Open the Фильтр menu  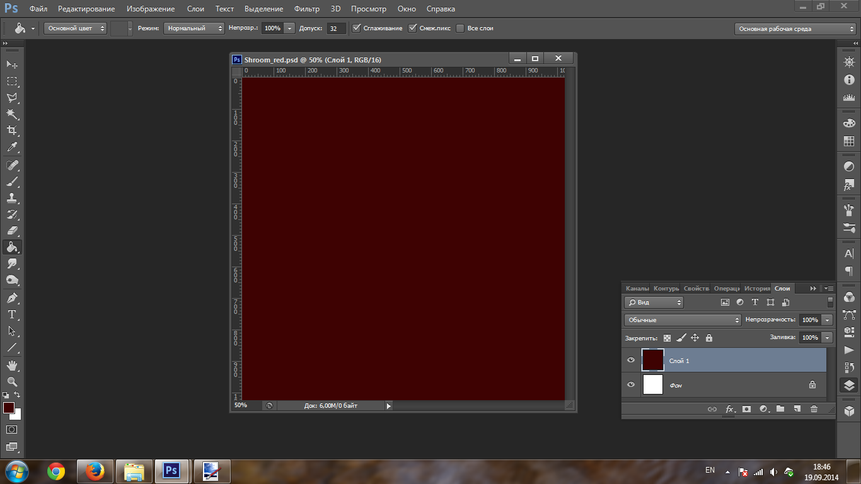[x=307, y=9]
